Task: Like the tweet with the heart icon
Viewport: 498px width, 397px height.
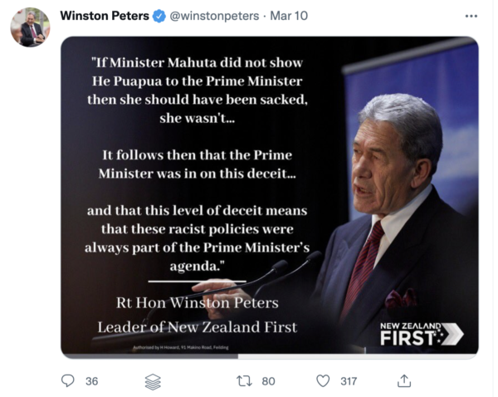Action: [x=323, y=381]
